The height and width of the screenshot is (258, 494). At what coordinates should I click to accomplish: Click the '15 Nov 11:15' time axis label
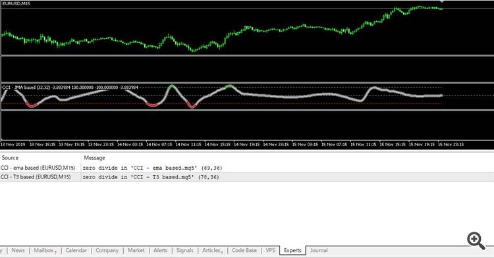(363, 145)
